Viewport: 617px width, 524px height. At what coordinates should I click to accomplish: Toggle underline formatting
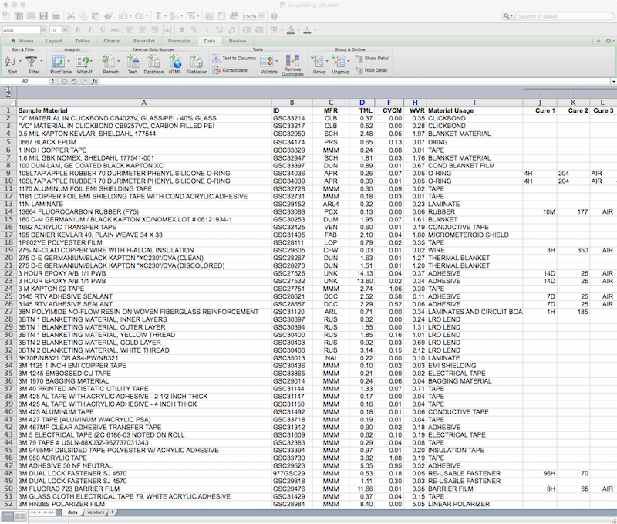click(103, 30)
